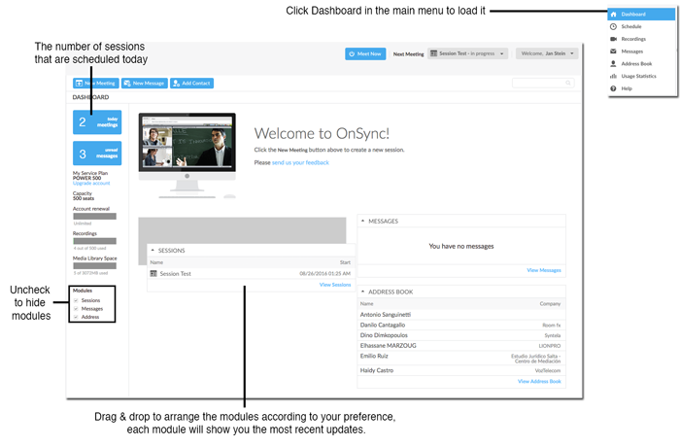Viewport: 680px width, 447px height.
Task: Select contact Dino Dimkopoulos
Action: pos(461,335)
